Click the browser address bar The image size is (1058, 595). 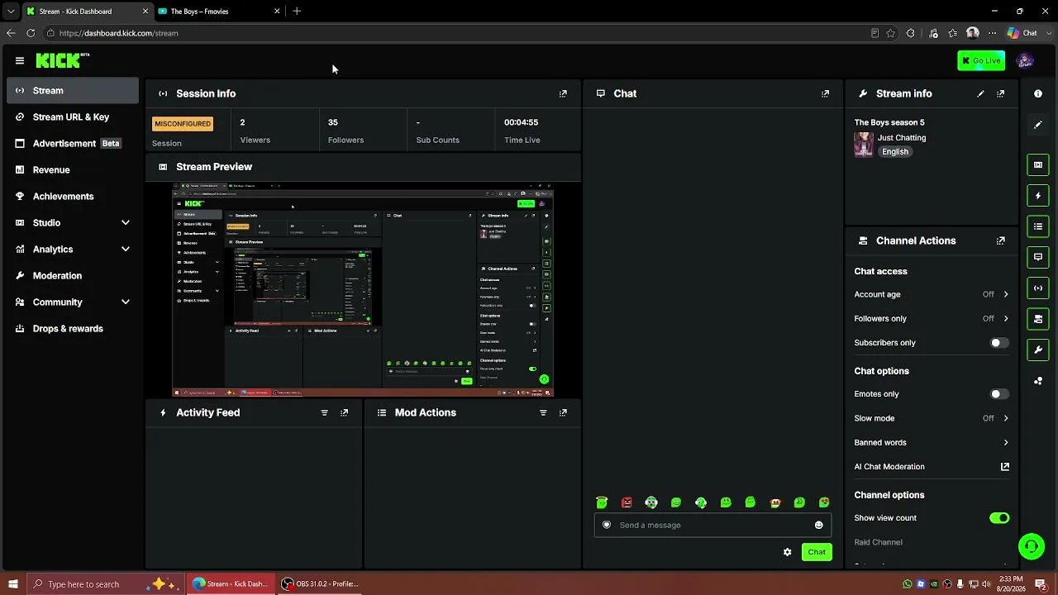(x=456, y=33)
